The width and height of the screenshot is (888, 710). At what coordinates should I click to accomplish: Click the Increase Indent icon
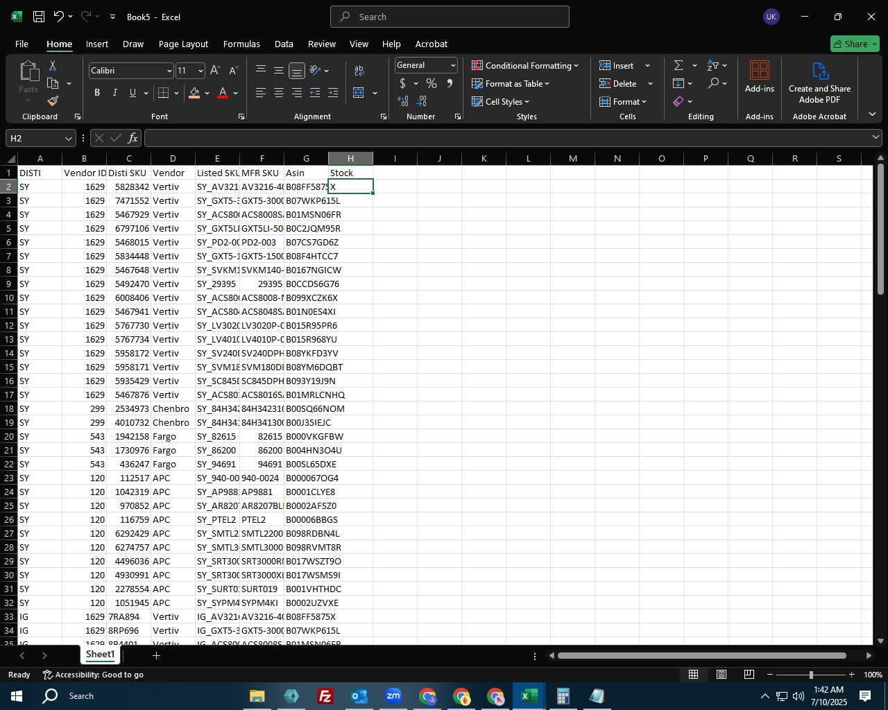[x=333, y=92]
